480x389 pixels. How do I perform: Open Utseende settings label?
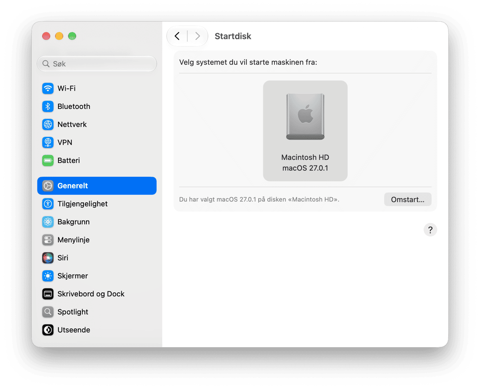coord(74,330)
